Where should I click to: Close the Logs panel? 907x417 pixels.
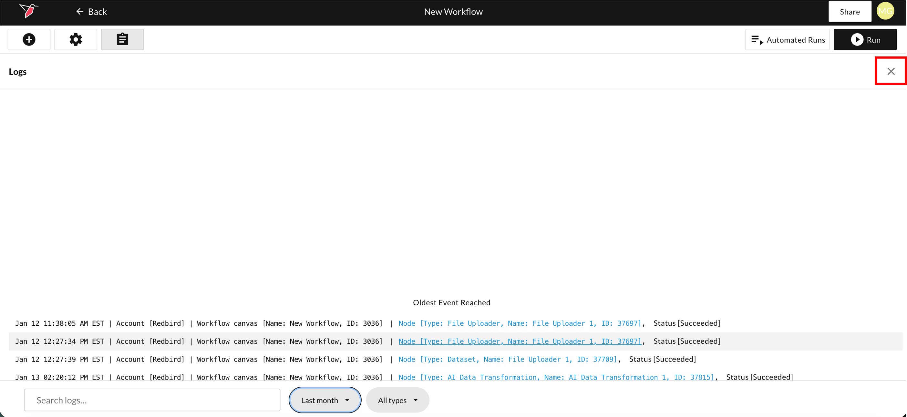click(x=891, y=71)
